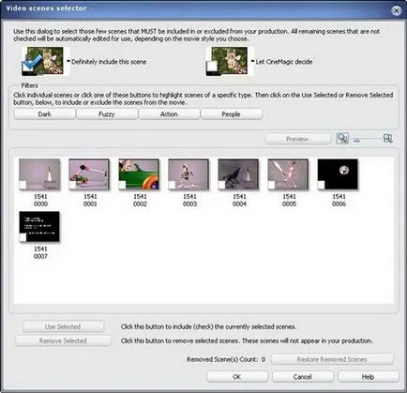Check the box on scene 1541 0001
The width and height of the screenshot is (407, 393).
72,185
